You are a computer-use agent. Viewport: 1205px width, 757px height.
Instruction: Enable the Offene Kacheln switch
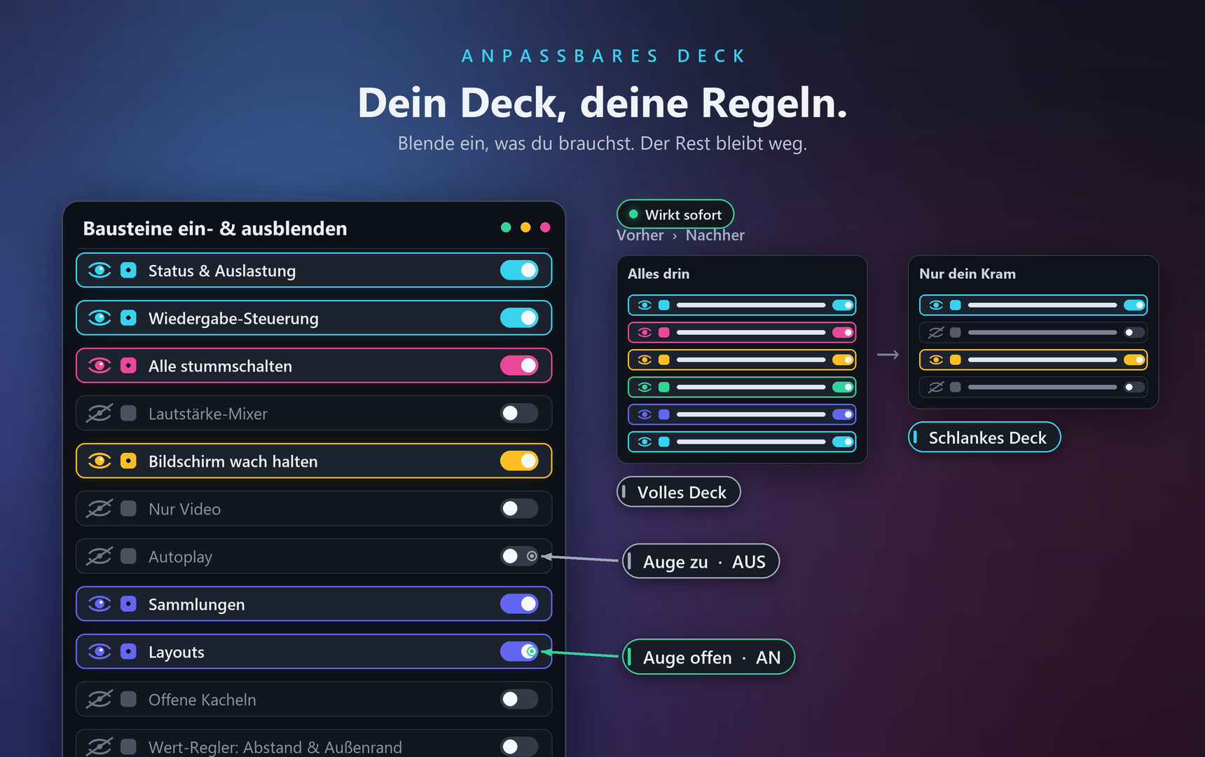(x=519, y=700)
